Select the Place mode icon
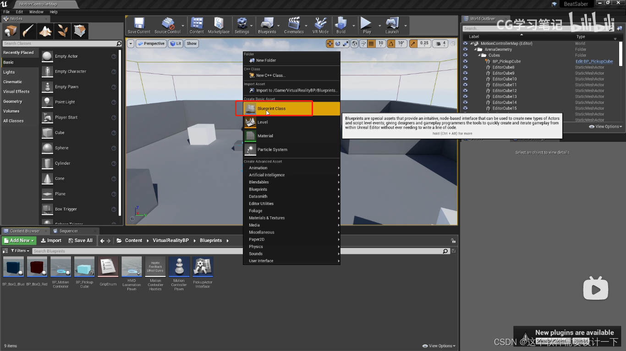Viewport: 626px width, 351px height. click(11, 31)
